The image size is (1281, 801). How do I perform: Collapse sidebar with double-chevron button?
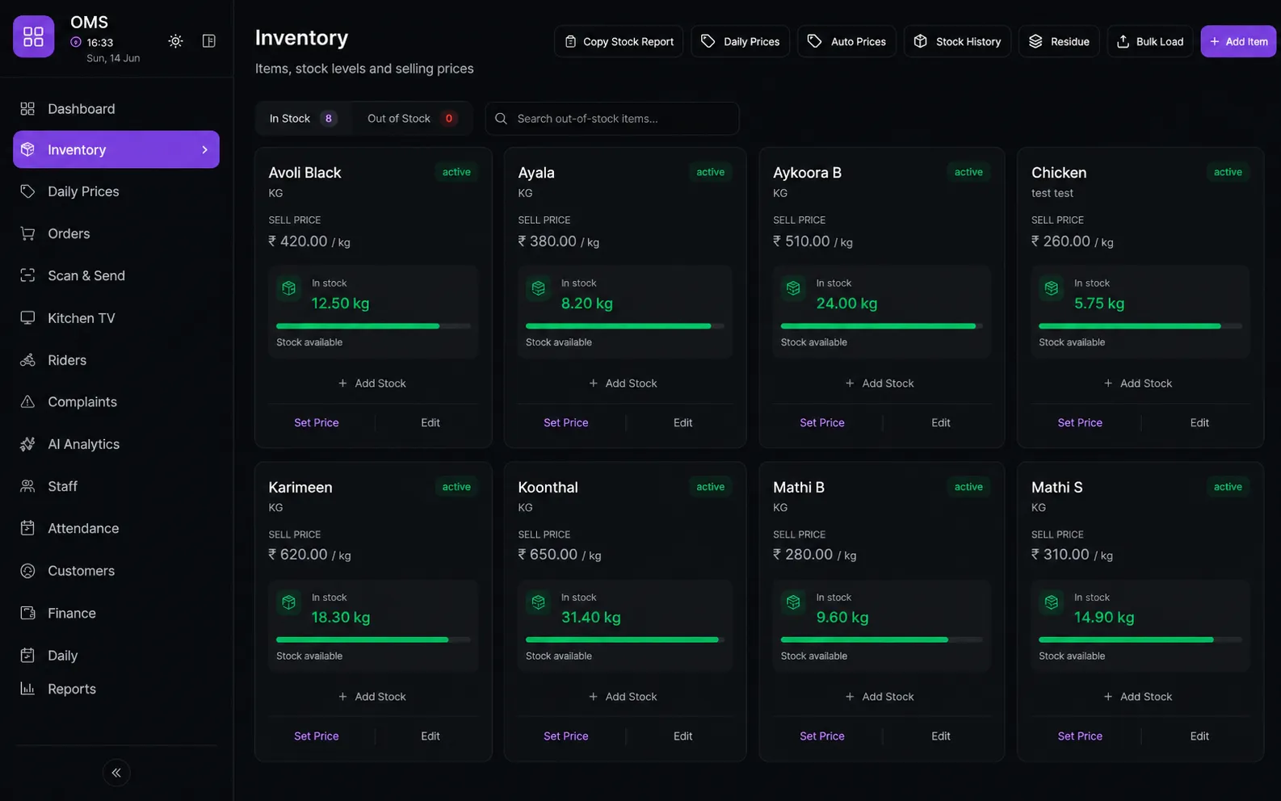[x=116, y=773]
